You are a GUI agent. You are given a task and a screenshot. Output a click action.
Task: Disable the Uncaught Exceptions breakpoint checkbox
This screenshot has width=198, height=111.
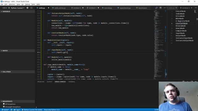(4, 107)
